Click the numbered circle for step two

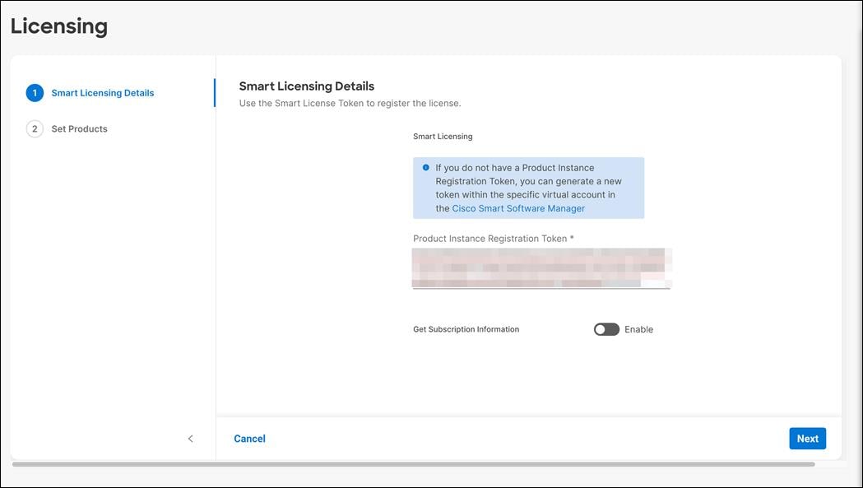pyautogui.click(x=35, y=128)
